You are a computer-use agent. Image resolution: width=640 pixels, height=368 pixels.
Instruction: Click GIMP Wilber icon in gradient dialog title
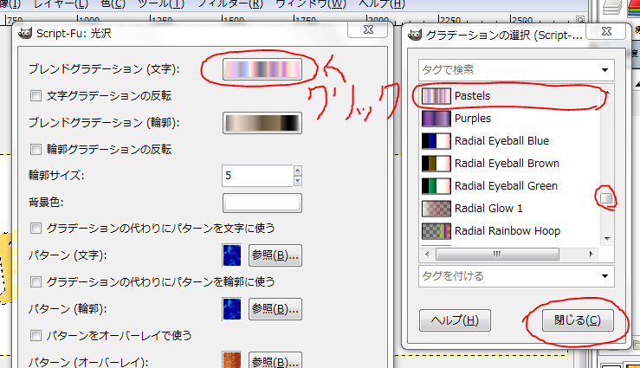415,35
